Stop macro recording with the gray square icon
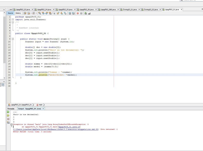Image resolution: width=203 pixels, height=151 pixels. [x=81, y=13]
